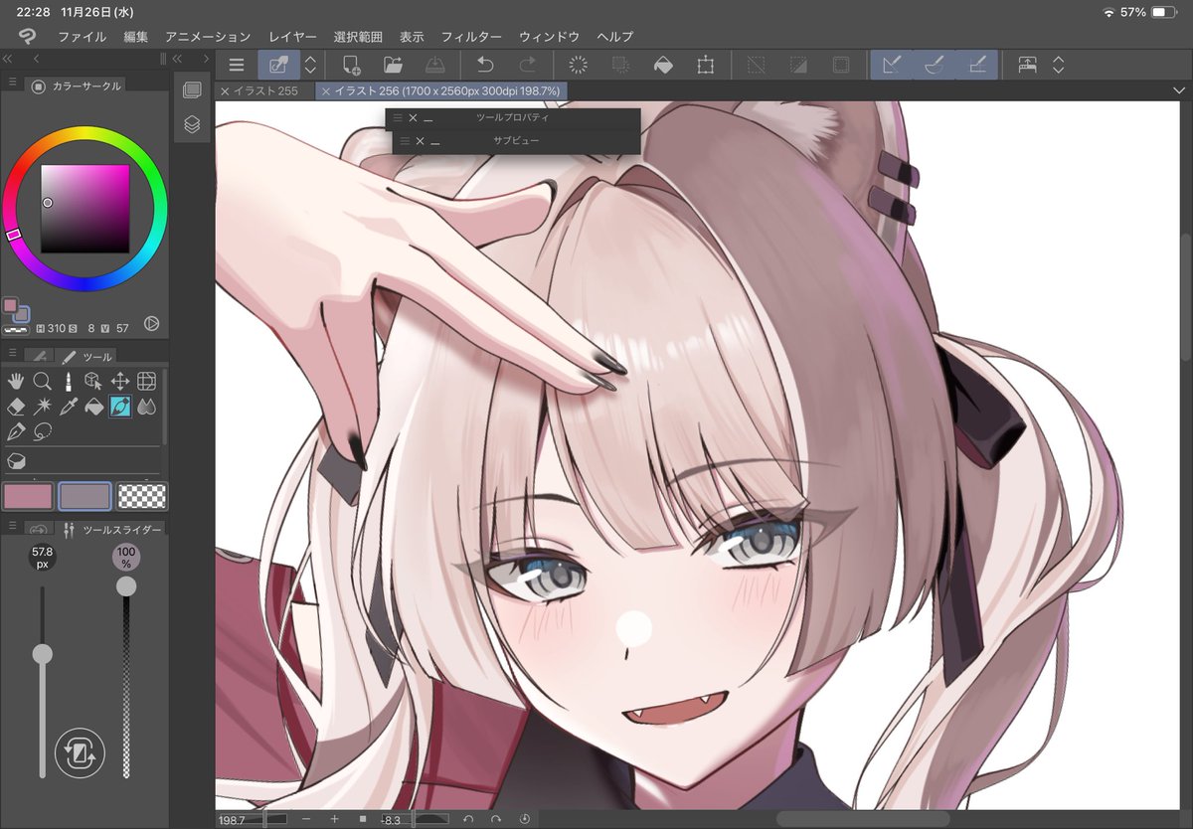
Task: Click the brush size slider handle
Action: (43, 654)
